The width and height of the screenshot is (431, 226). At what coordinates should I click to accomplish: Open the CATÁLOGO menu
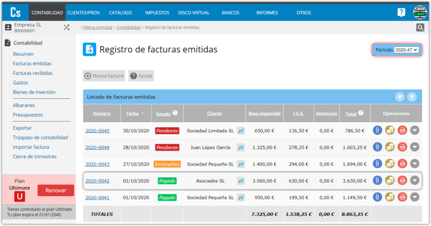pyautogui.click(x=120, y=13)
